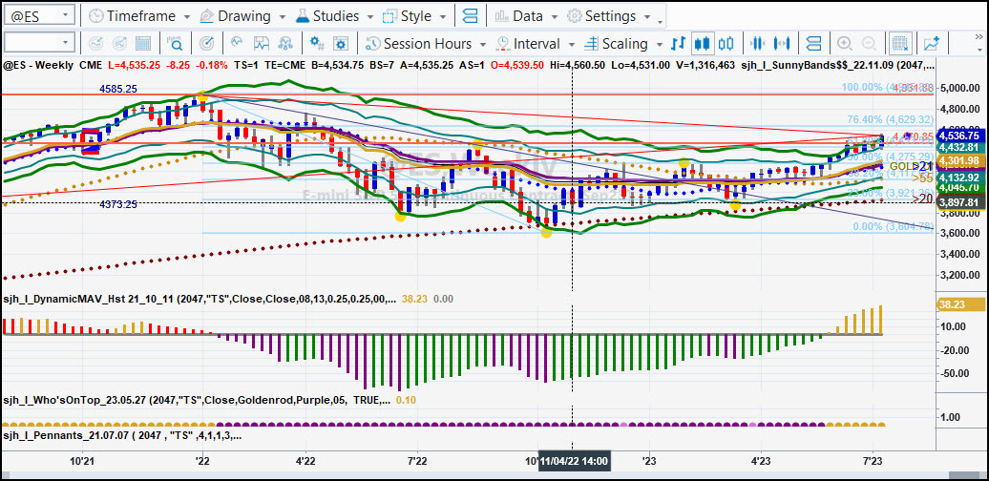The height and width of the screenshot is (481, 989).
Task: Click the 4,301.98 gold price tag
Action: tap(958, 162)
